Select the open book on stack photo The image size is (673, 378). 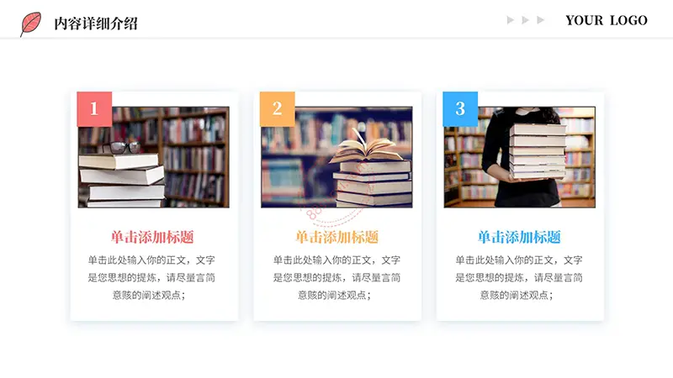tap(337, 157)
